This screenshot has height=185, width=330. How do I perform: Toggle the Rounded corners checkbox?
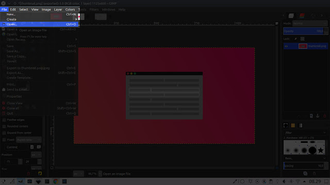click(x=4, y=126)
